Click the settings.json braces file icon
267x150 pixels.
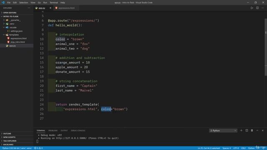8,31
